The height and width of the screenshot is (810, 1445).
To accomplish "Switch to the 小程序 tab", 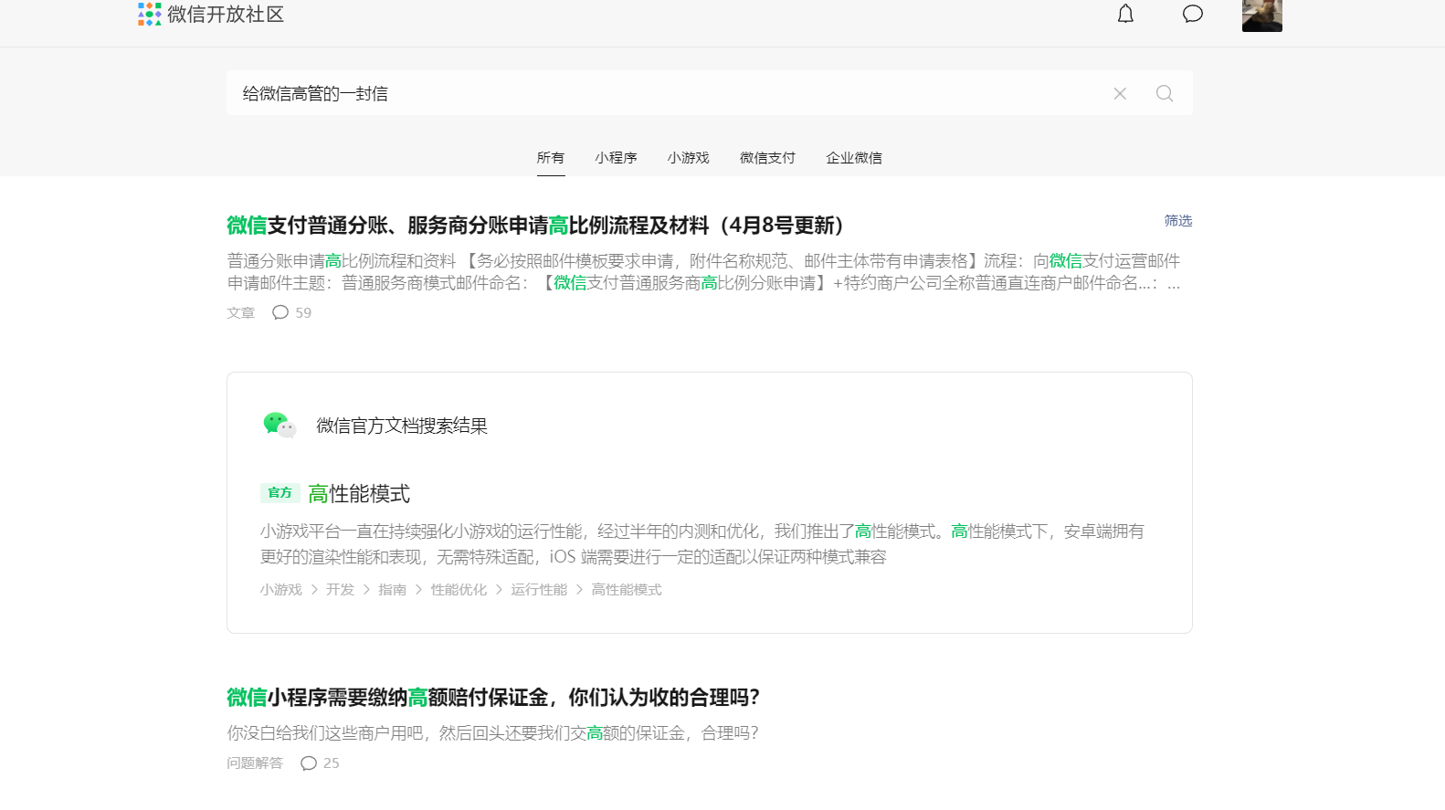I will [616, 158].
